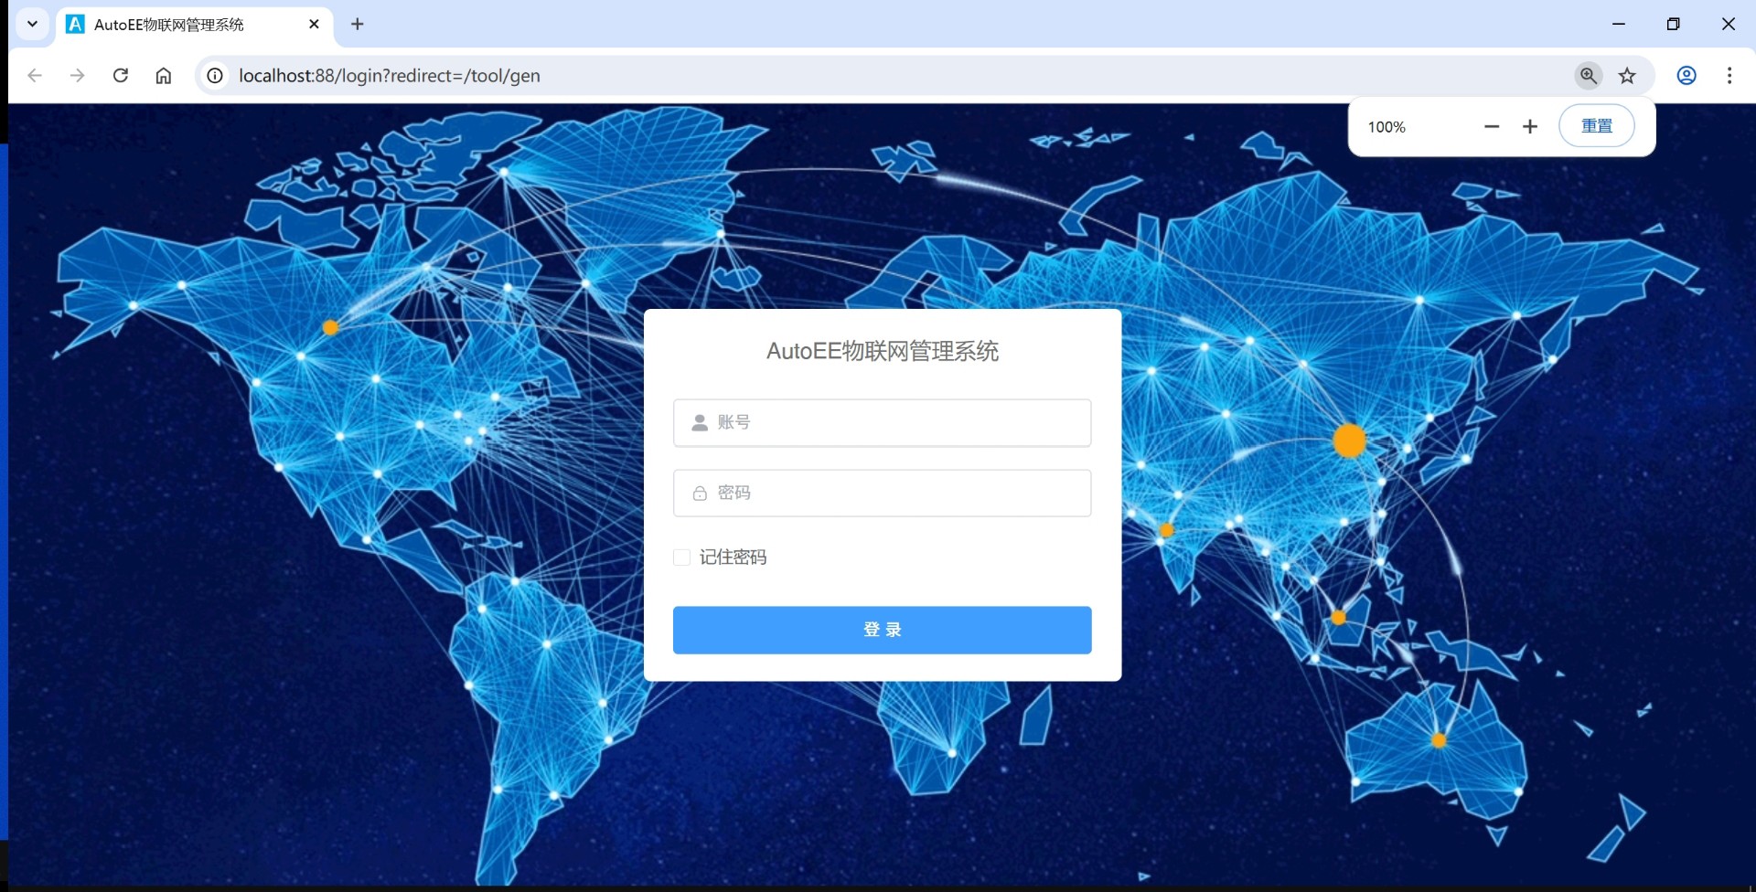This screenshot has height=892, width=1756.
Task: Click the 密码 password input field
Action: point(882,494)
